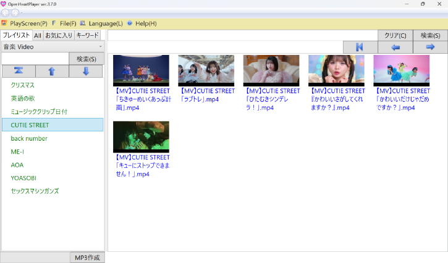Click the blue down arrow in playlist panel
448x263 pixels.
click(x=86, y=71)
